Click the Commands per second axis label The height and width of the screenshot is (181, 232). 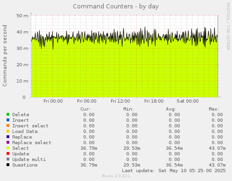tap(5, 56)
